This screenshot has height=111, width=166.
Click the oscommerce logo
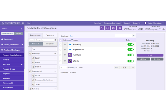point(11,23)
